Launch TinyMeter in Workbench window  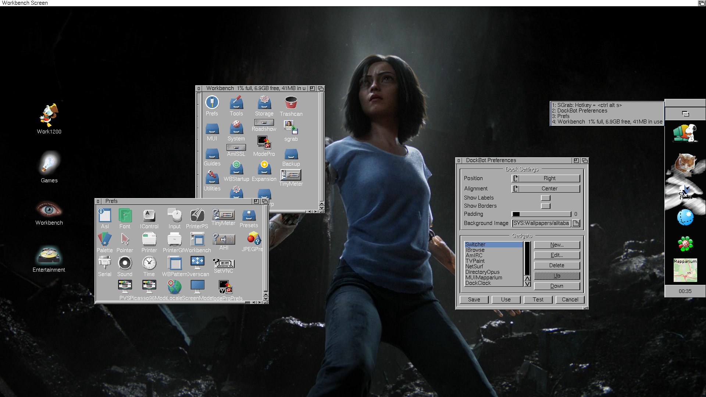click(291, 178)
